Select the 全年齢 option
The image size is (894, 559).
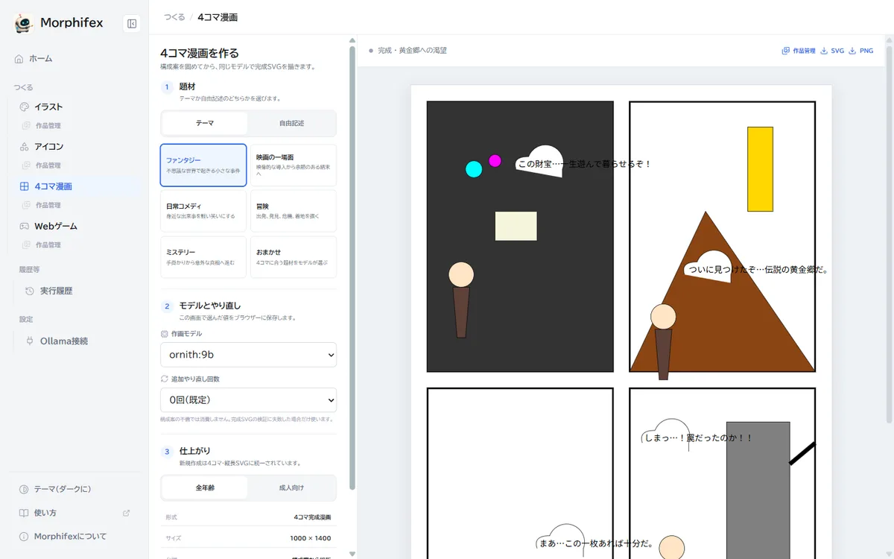point(205,487)
